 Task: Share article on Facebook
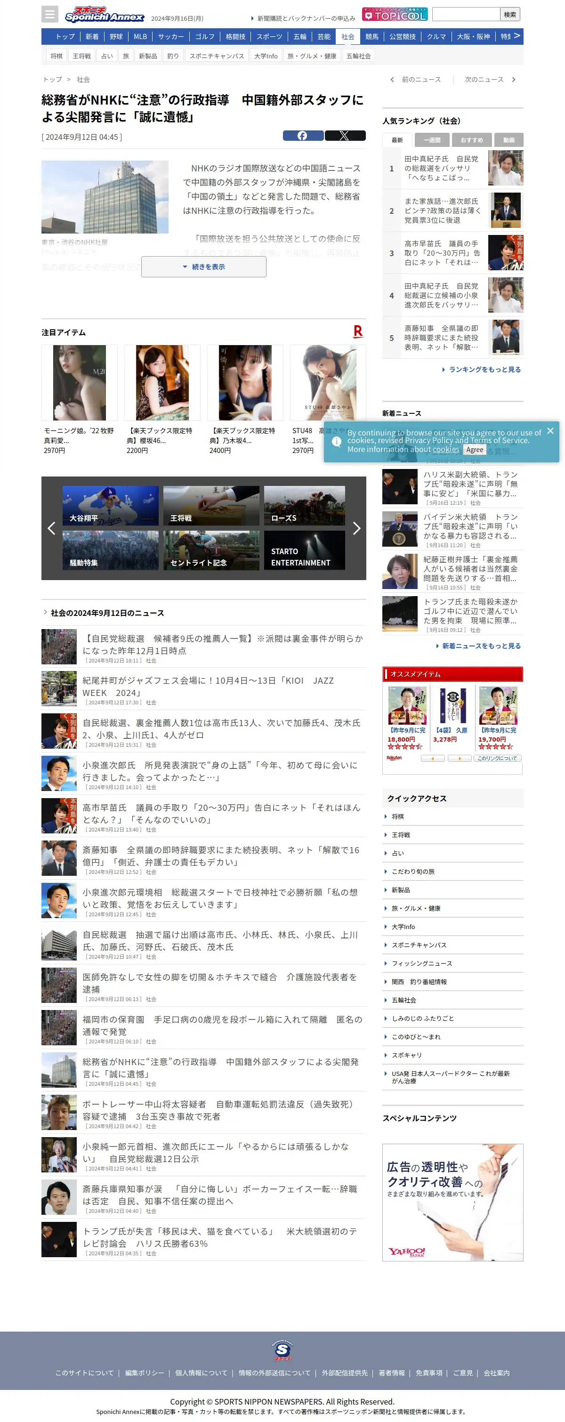[303, 136]
